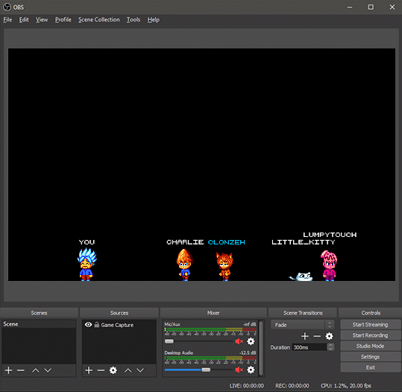Image resolution: width=402 pixels, height=392 pixels.
Task: Open the File menu
Action: (x=7, y=19)
